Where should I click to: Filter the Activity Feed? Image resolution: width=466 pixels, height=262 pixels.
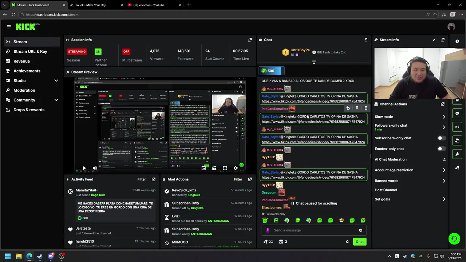point(142,179)
